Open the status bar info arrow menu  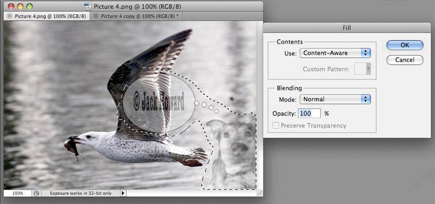(123, 193)
